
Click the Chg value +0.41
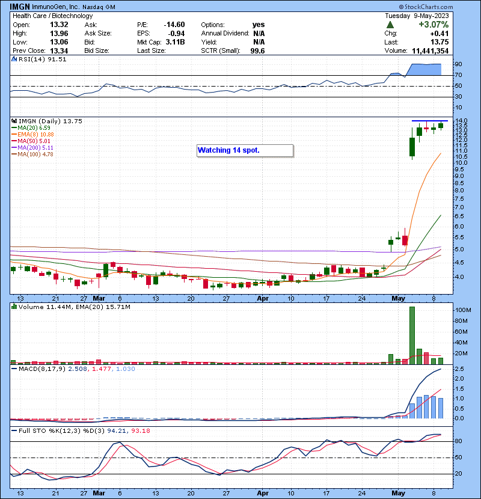click(440, 34)
